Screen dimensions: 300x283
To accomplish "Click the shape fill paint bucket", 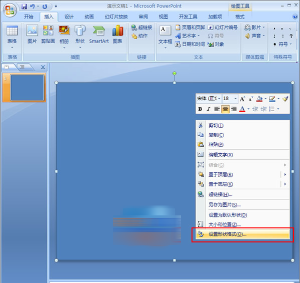I will click(259, 99).
